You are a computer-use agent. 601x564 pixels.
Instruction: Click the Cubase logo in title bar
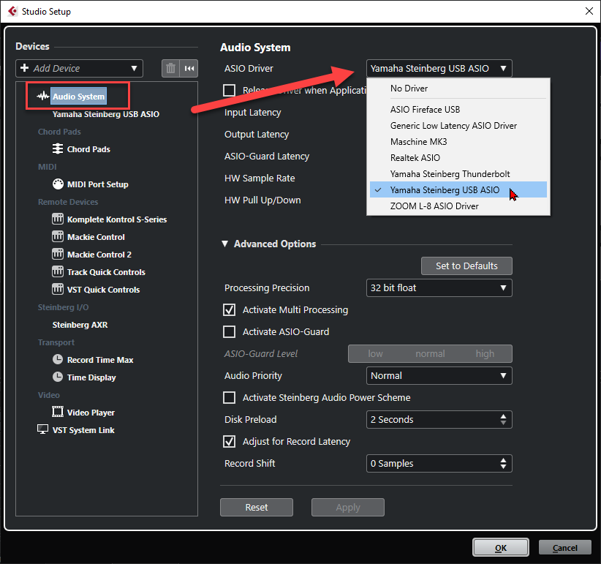click(12, 11)
